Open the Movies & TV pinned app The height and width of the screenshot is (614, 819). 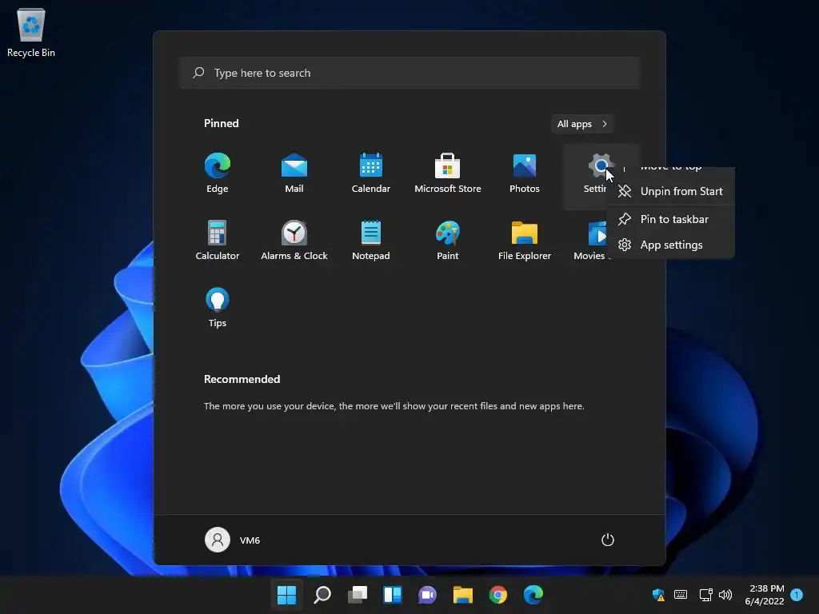(590, 240)
